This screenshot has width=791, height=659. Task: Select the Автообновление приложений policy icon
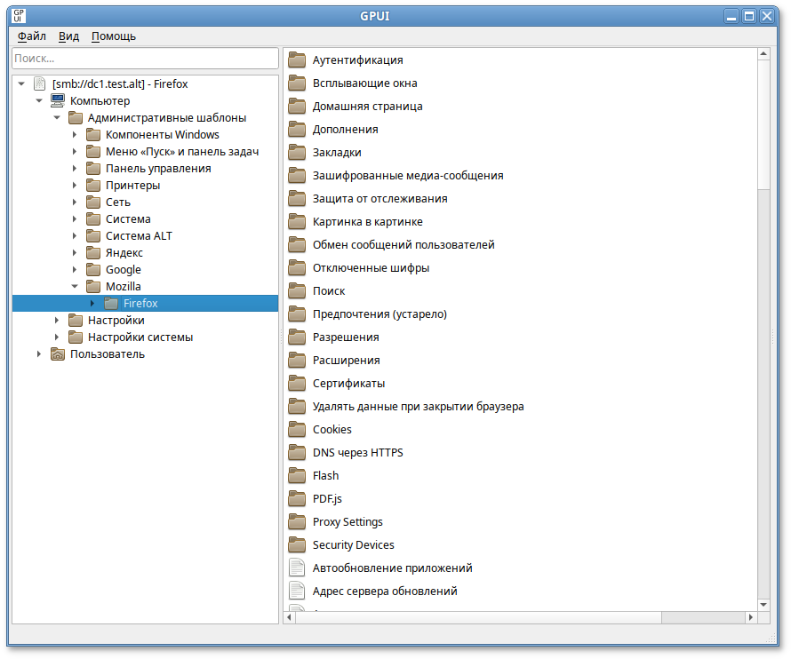click(x=297, y=568)
